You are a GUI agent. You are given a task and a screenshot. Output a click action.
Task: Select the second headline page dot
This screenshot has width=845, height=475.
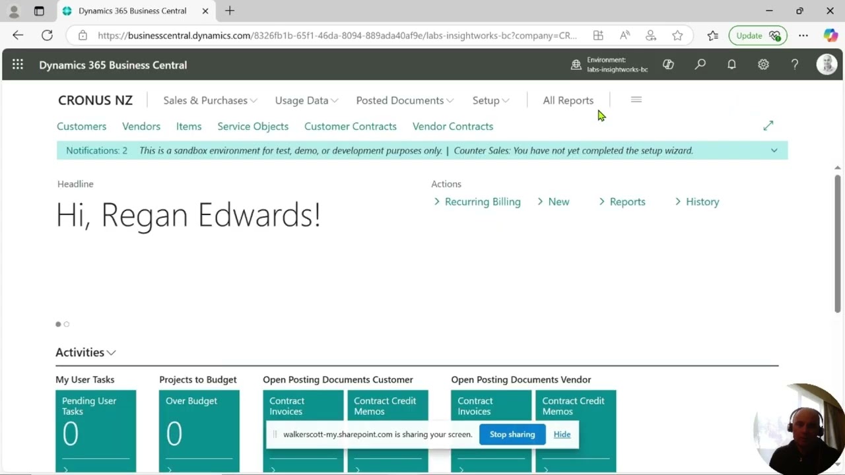(66, 324)
